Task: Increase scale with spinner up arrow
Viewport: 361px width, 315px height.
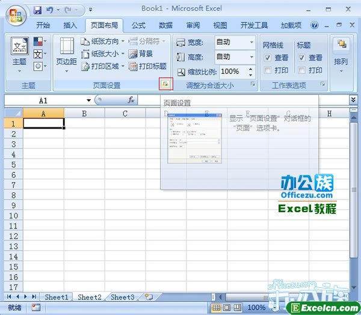Action: [250, 69]
